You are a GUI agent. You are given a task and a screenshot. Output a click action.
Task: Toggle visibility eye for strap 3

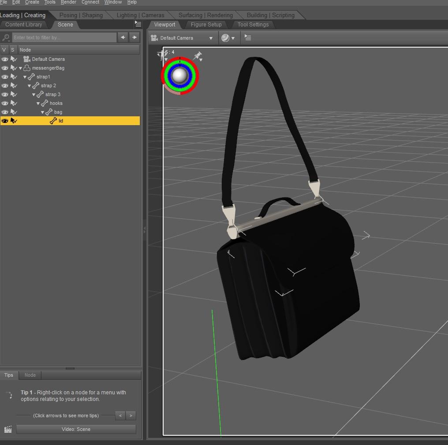coord(4,94)
